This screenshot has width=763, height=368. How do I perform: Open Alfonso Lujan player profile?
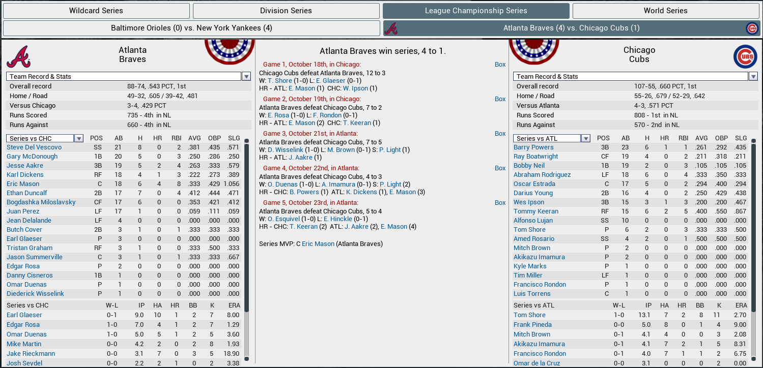(x=533, y=221)
